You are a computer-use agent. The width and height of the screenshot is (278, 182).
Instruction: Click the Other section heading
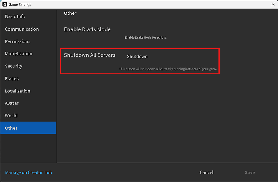tap(70, 13)
